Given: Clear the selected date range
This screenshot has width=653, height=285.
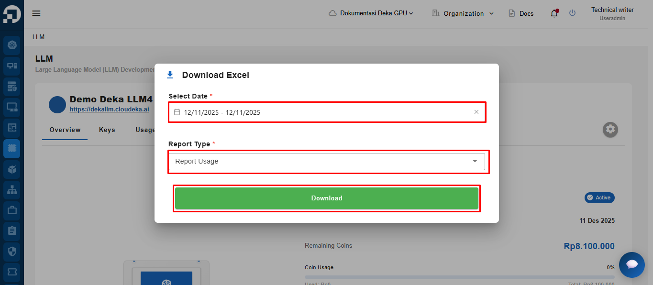Looking at the screenshot, I should (476, 112).
